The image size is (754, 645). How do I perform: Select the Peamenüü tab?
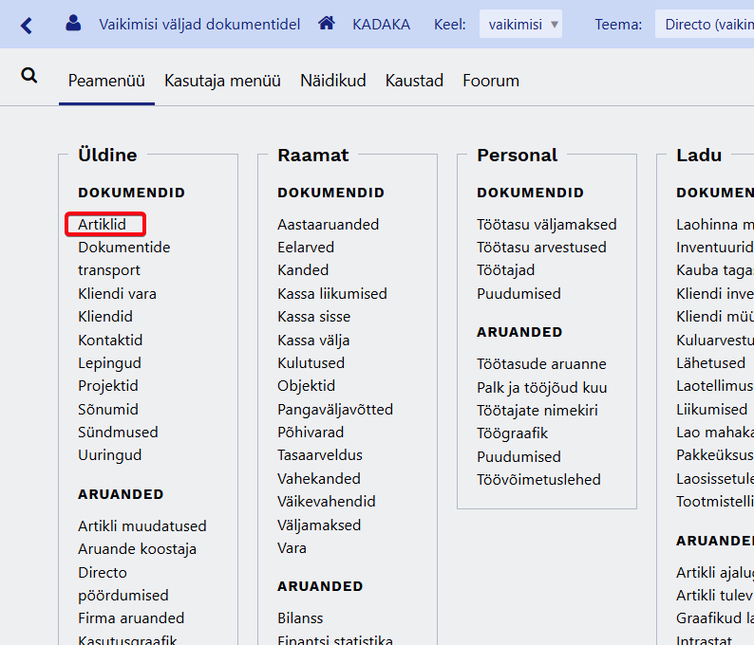(x=106, y=81)
